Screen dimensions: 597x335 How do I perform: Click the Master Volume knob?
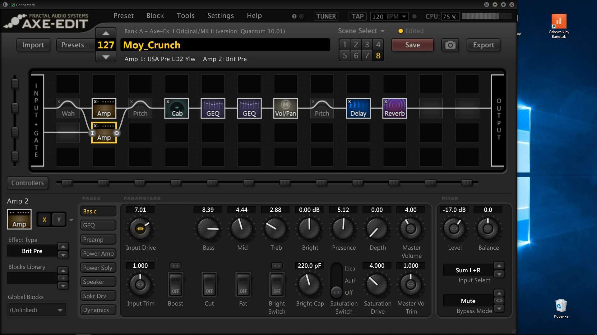tap(410, 229)
